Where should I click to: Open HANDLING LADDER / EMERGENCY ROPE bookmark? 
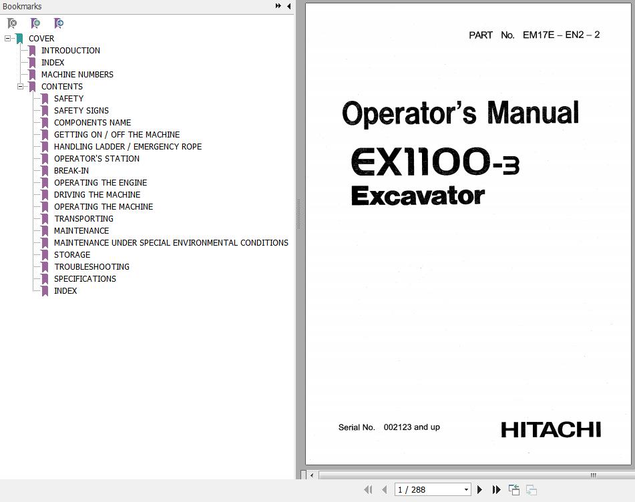coord(128,147)
